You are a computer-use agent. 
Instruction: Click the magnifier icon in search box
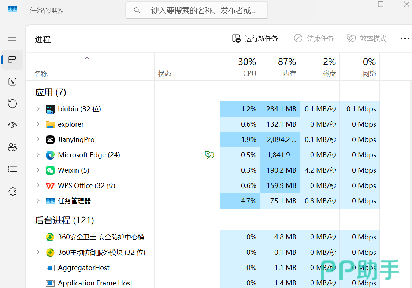coord(137,10)
